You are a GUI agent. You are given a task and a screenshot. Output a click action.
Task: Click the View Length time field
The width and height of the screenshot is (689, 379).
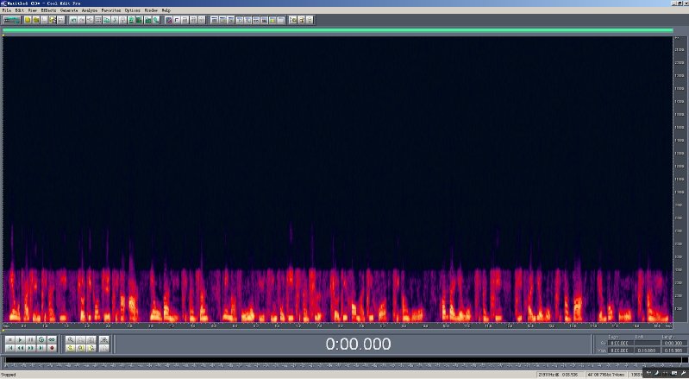coord(673,351)
